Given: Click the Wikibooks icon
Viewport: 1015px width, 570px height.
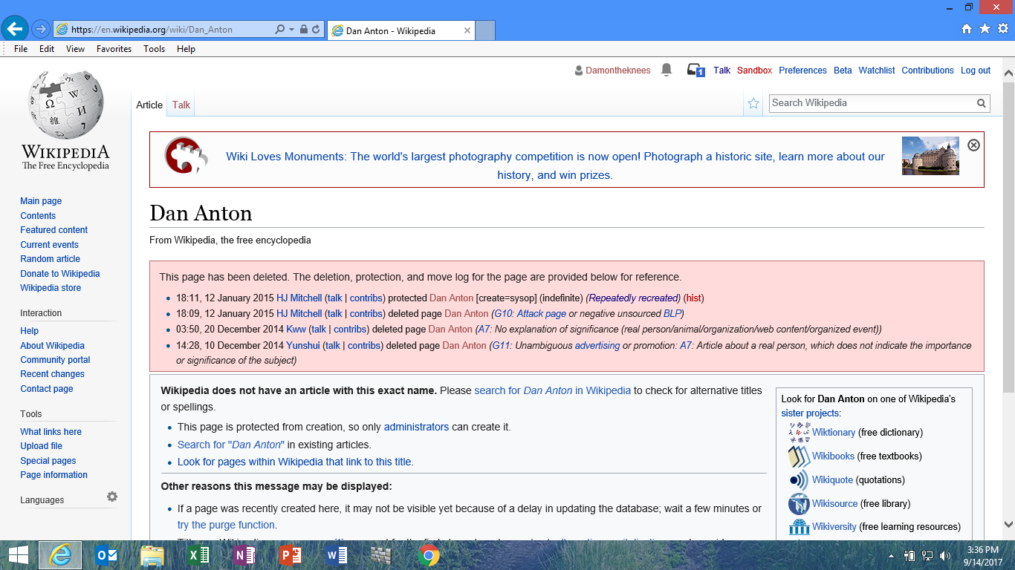Looking at the screenshot, I should click(799, 456).
